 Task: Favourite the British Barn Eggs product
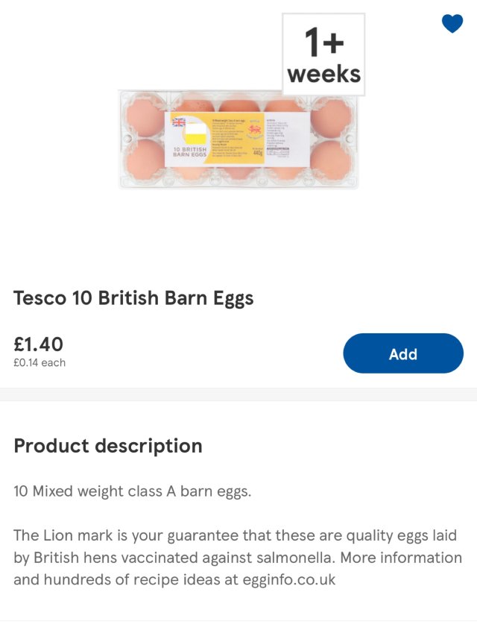[451, 24]
